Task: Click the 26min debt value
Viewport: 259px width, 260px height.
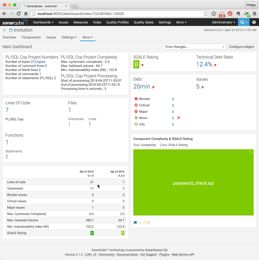Action: click(x=142, y=86)
